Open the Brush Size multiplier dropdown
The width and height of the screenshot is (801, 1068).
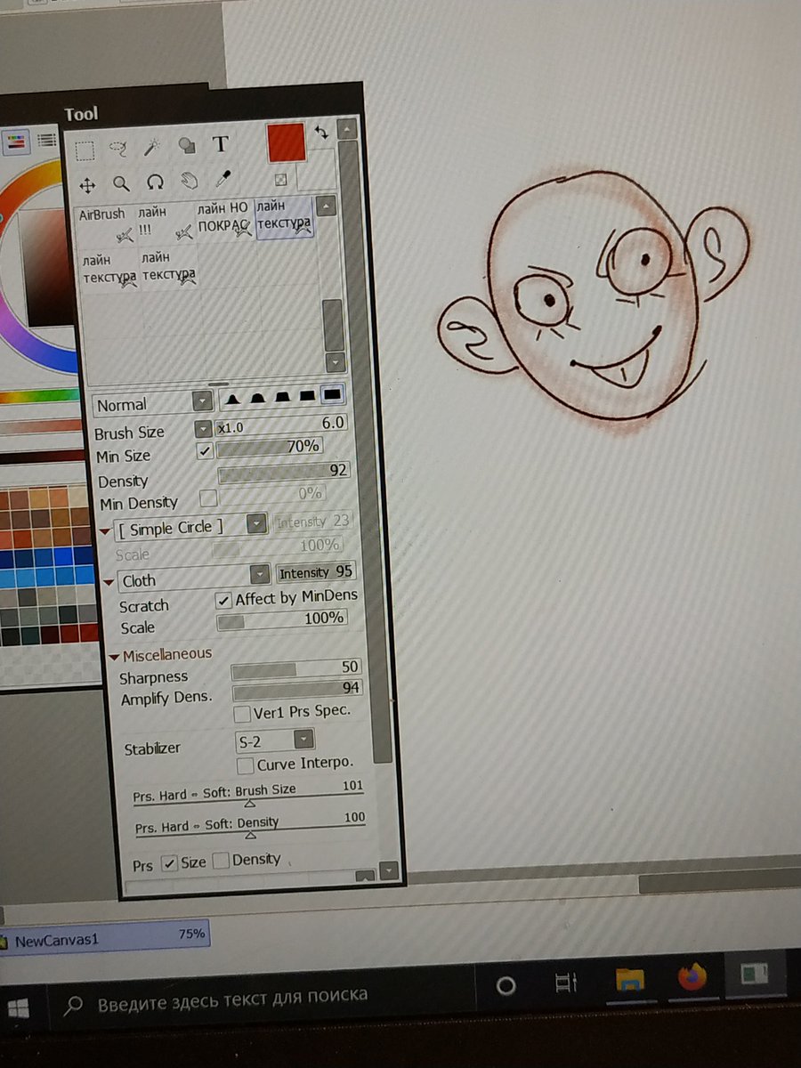point(203,430)
